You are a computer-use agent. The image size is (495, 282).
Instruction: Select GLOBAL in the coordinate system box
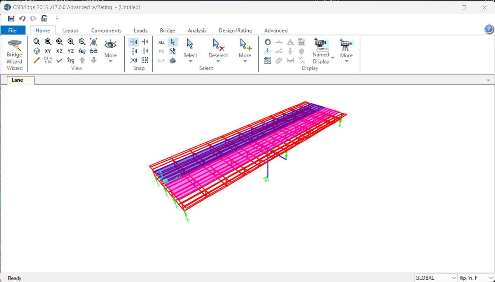(434, 277)
